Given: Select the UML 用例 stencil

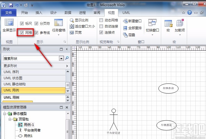Looking at the screenshot, I should [x=33, y=90].
